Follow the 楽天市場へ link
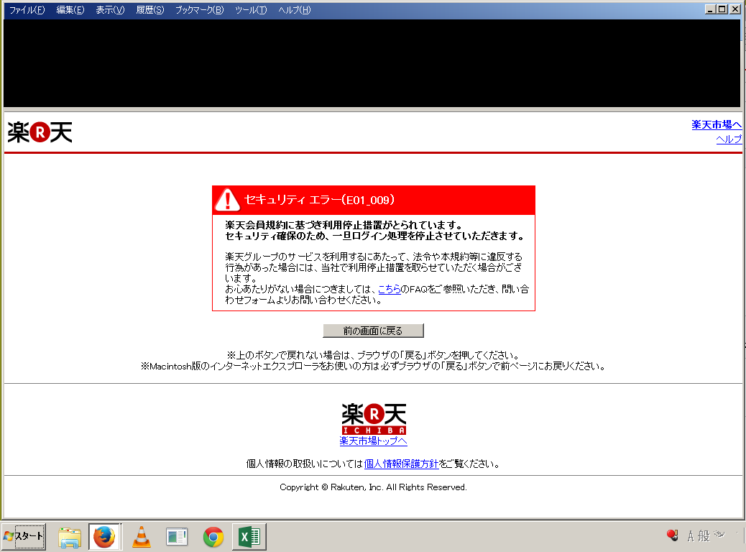Screen dimensions: 746x552 (x=717, y=124)
